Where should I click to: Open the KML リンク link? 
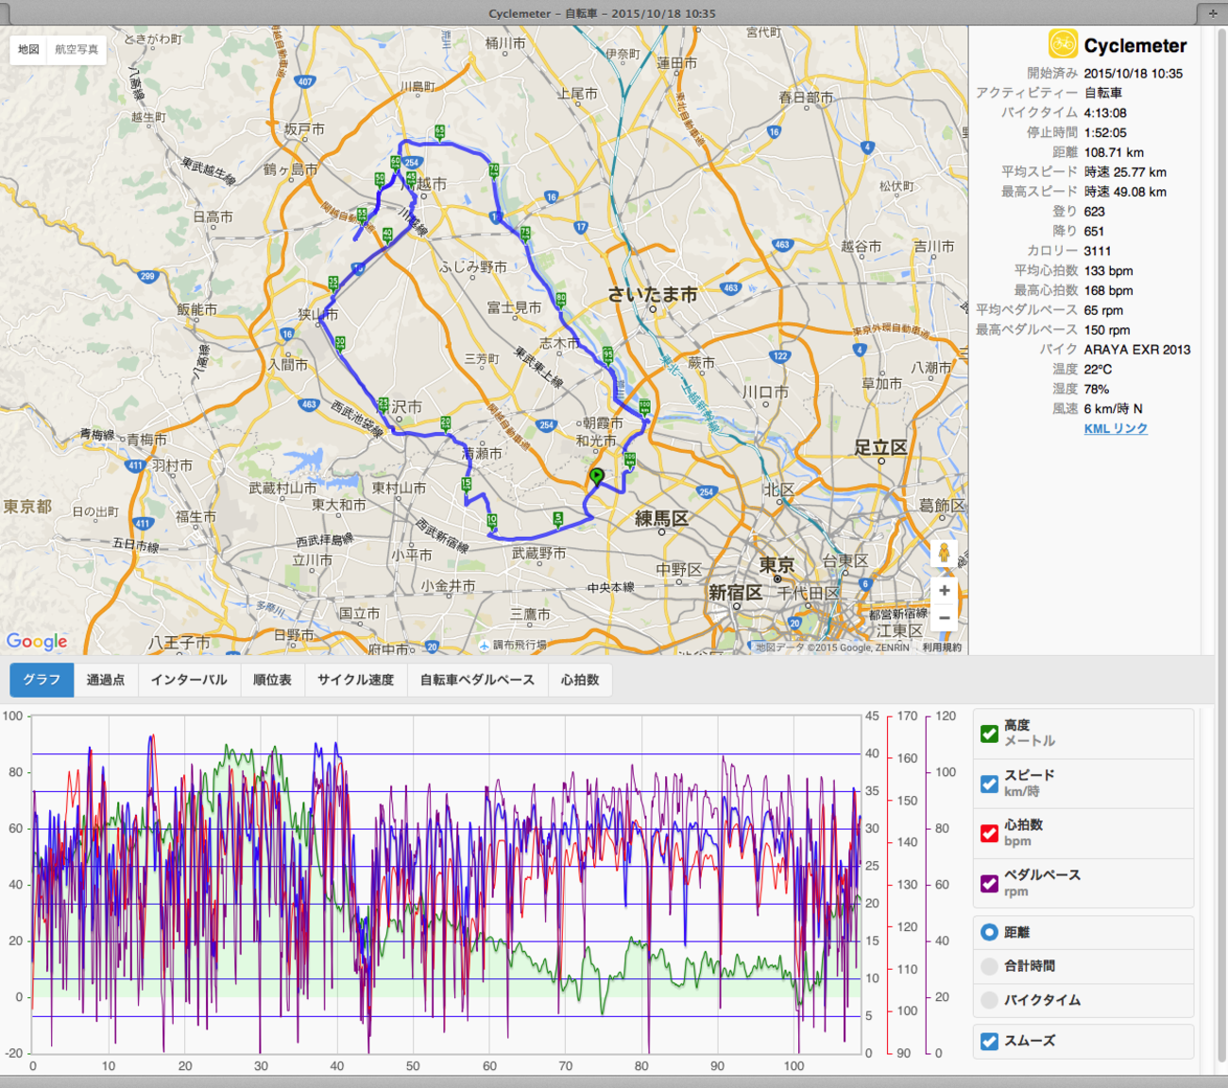coord(1116,428)
